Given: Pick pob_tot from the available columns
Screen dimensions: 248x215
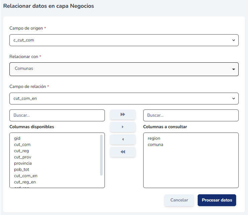Looking at the screenshot, I should click(x=21, y=170).
